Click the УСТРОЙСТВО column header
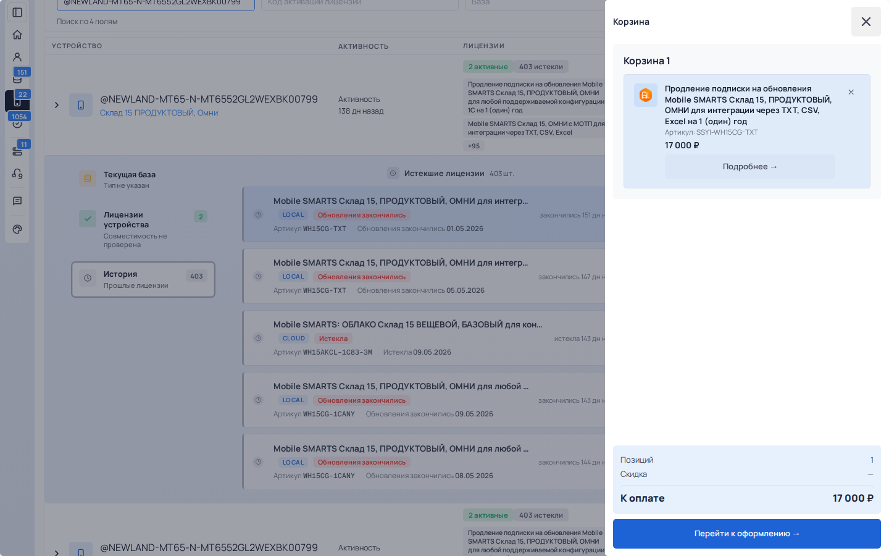This screenshot has height=556, width=889. (x=77, y=46)
